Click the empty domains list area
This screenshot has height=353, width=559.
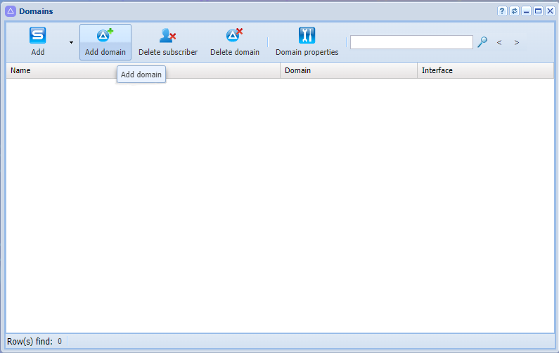(x=280, y=205)
